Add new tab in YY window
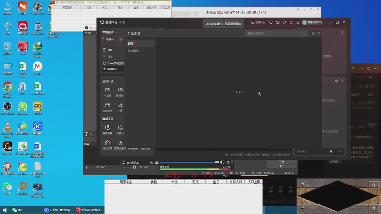Screen dimensions: 381x214 point(196,14)
